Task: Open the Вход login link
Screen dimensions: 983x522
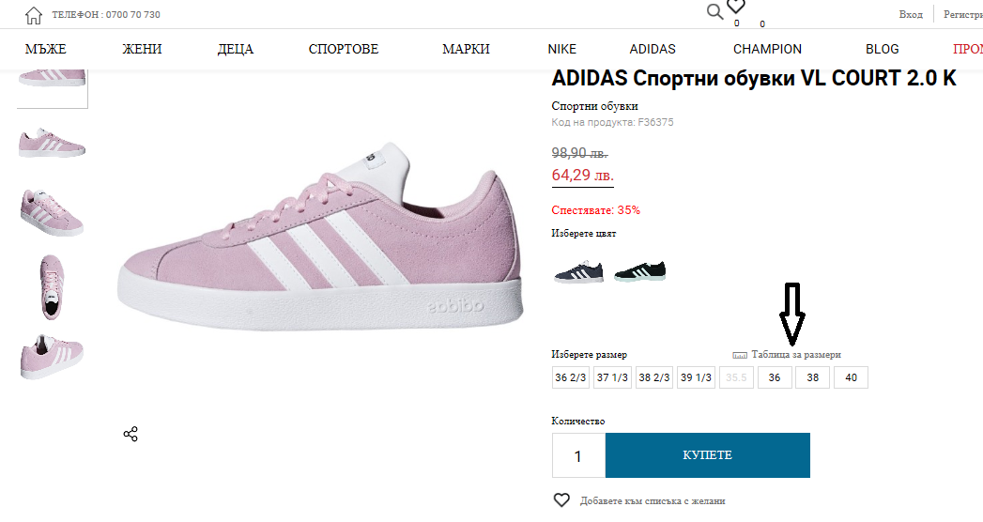Action: [911, 14]
